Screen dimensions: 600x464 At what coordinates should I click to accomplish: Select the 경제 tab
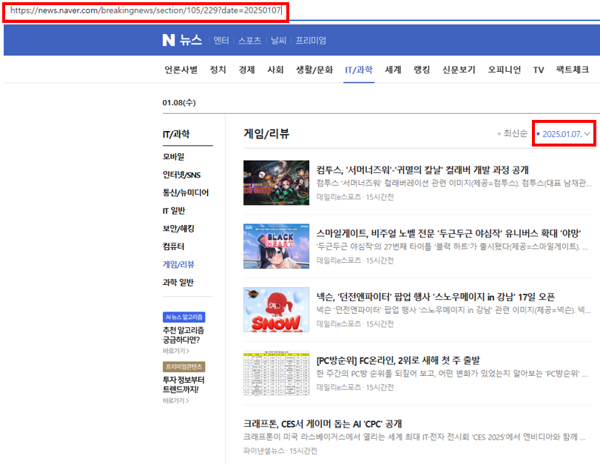[247, 70]
